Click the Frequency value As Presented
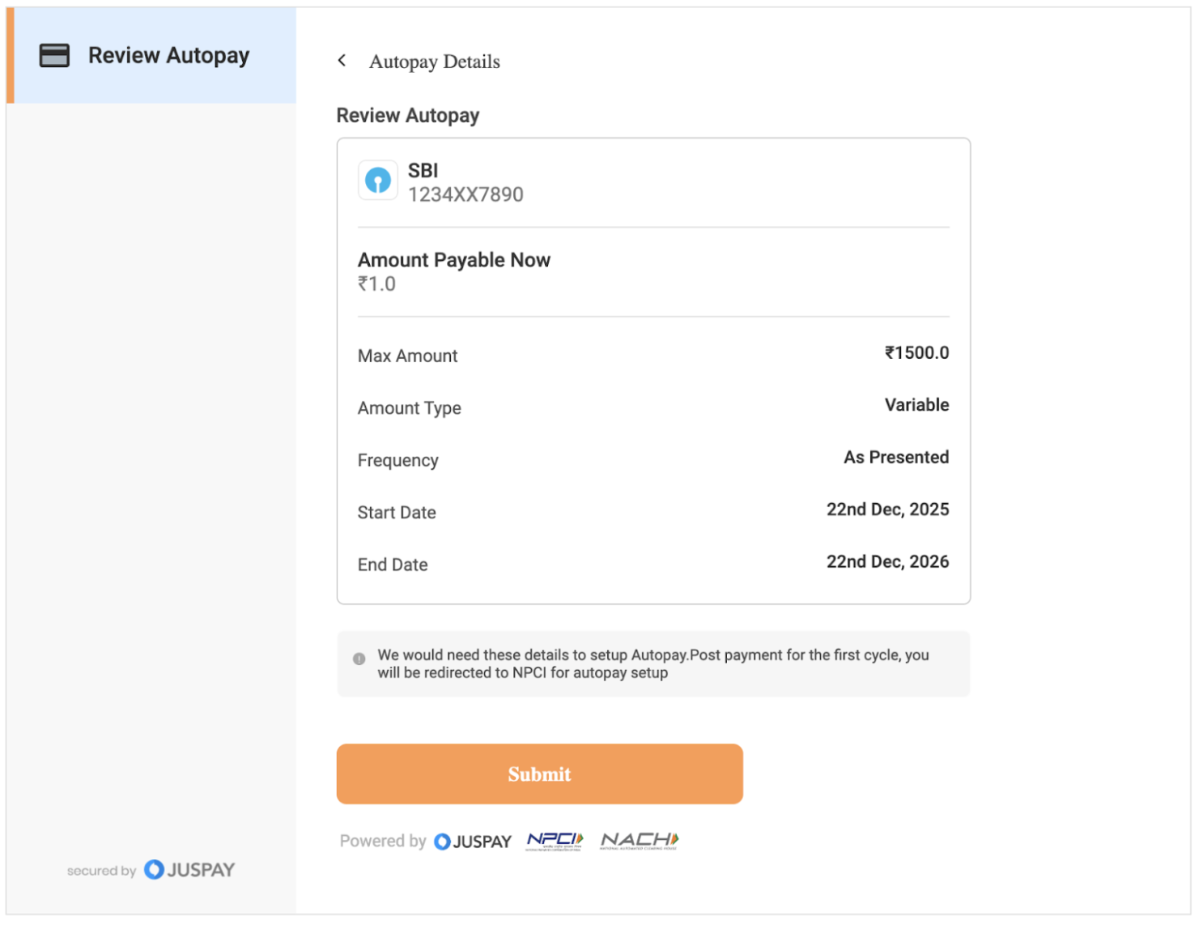The width and height of the screenshot is (1203, 925). click(x=895, y=458)
